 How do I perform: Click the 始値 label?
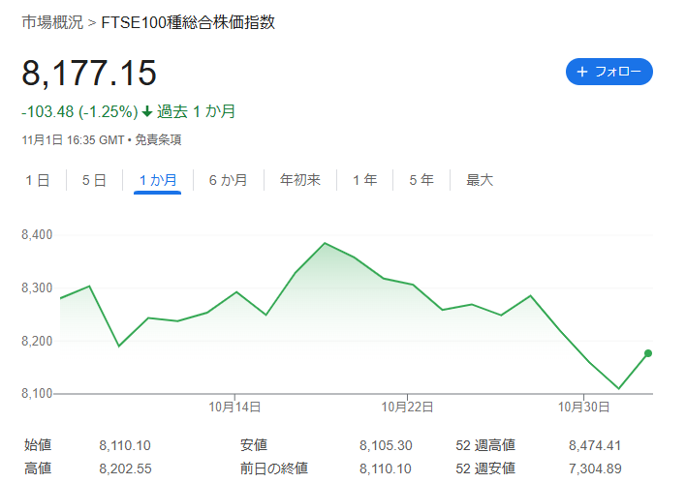(38, 445)
